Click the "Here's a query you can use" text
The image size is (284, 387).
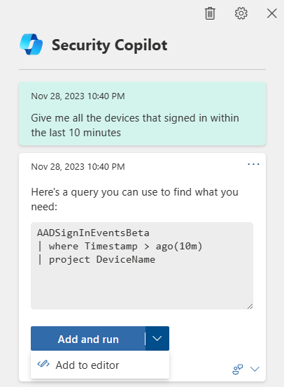point(135,199)
